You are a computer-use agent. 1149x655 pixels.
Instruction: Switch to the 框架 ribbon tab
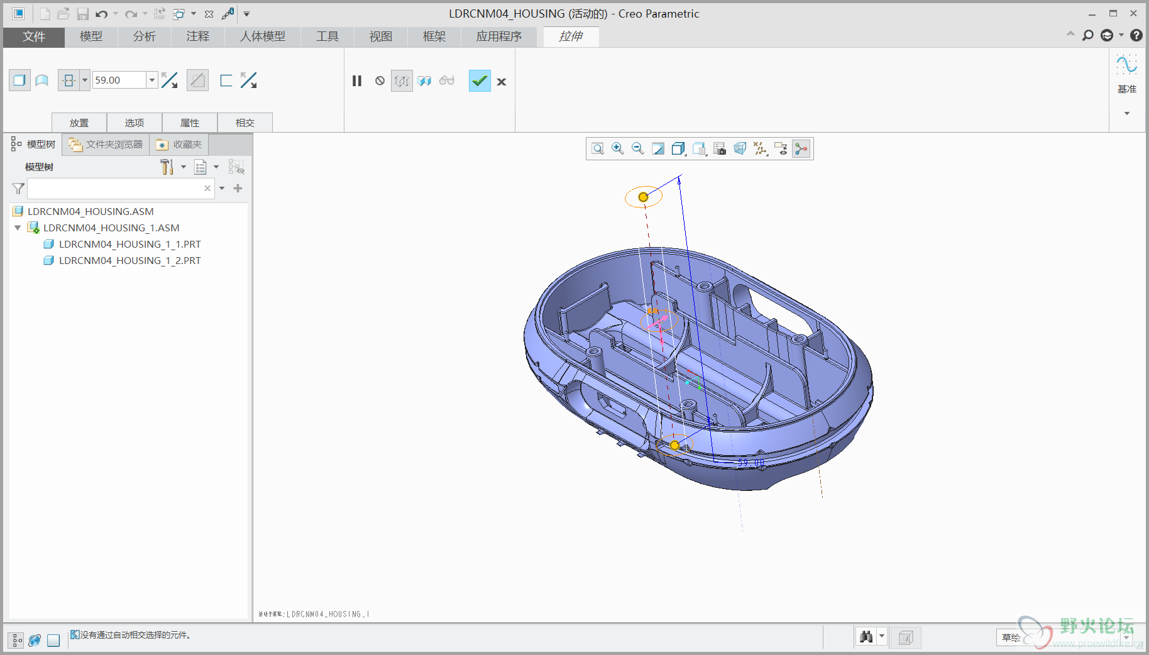[x=434, y=36]
